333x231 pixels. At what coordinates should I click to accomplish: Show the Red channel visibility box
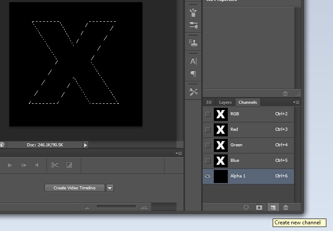[208, 130]
